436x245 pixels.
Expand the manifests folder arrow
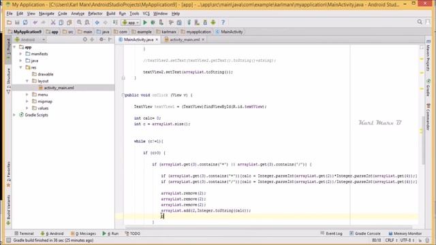point(21,54)
